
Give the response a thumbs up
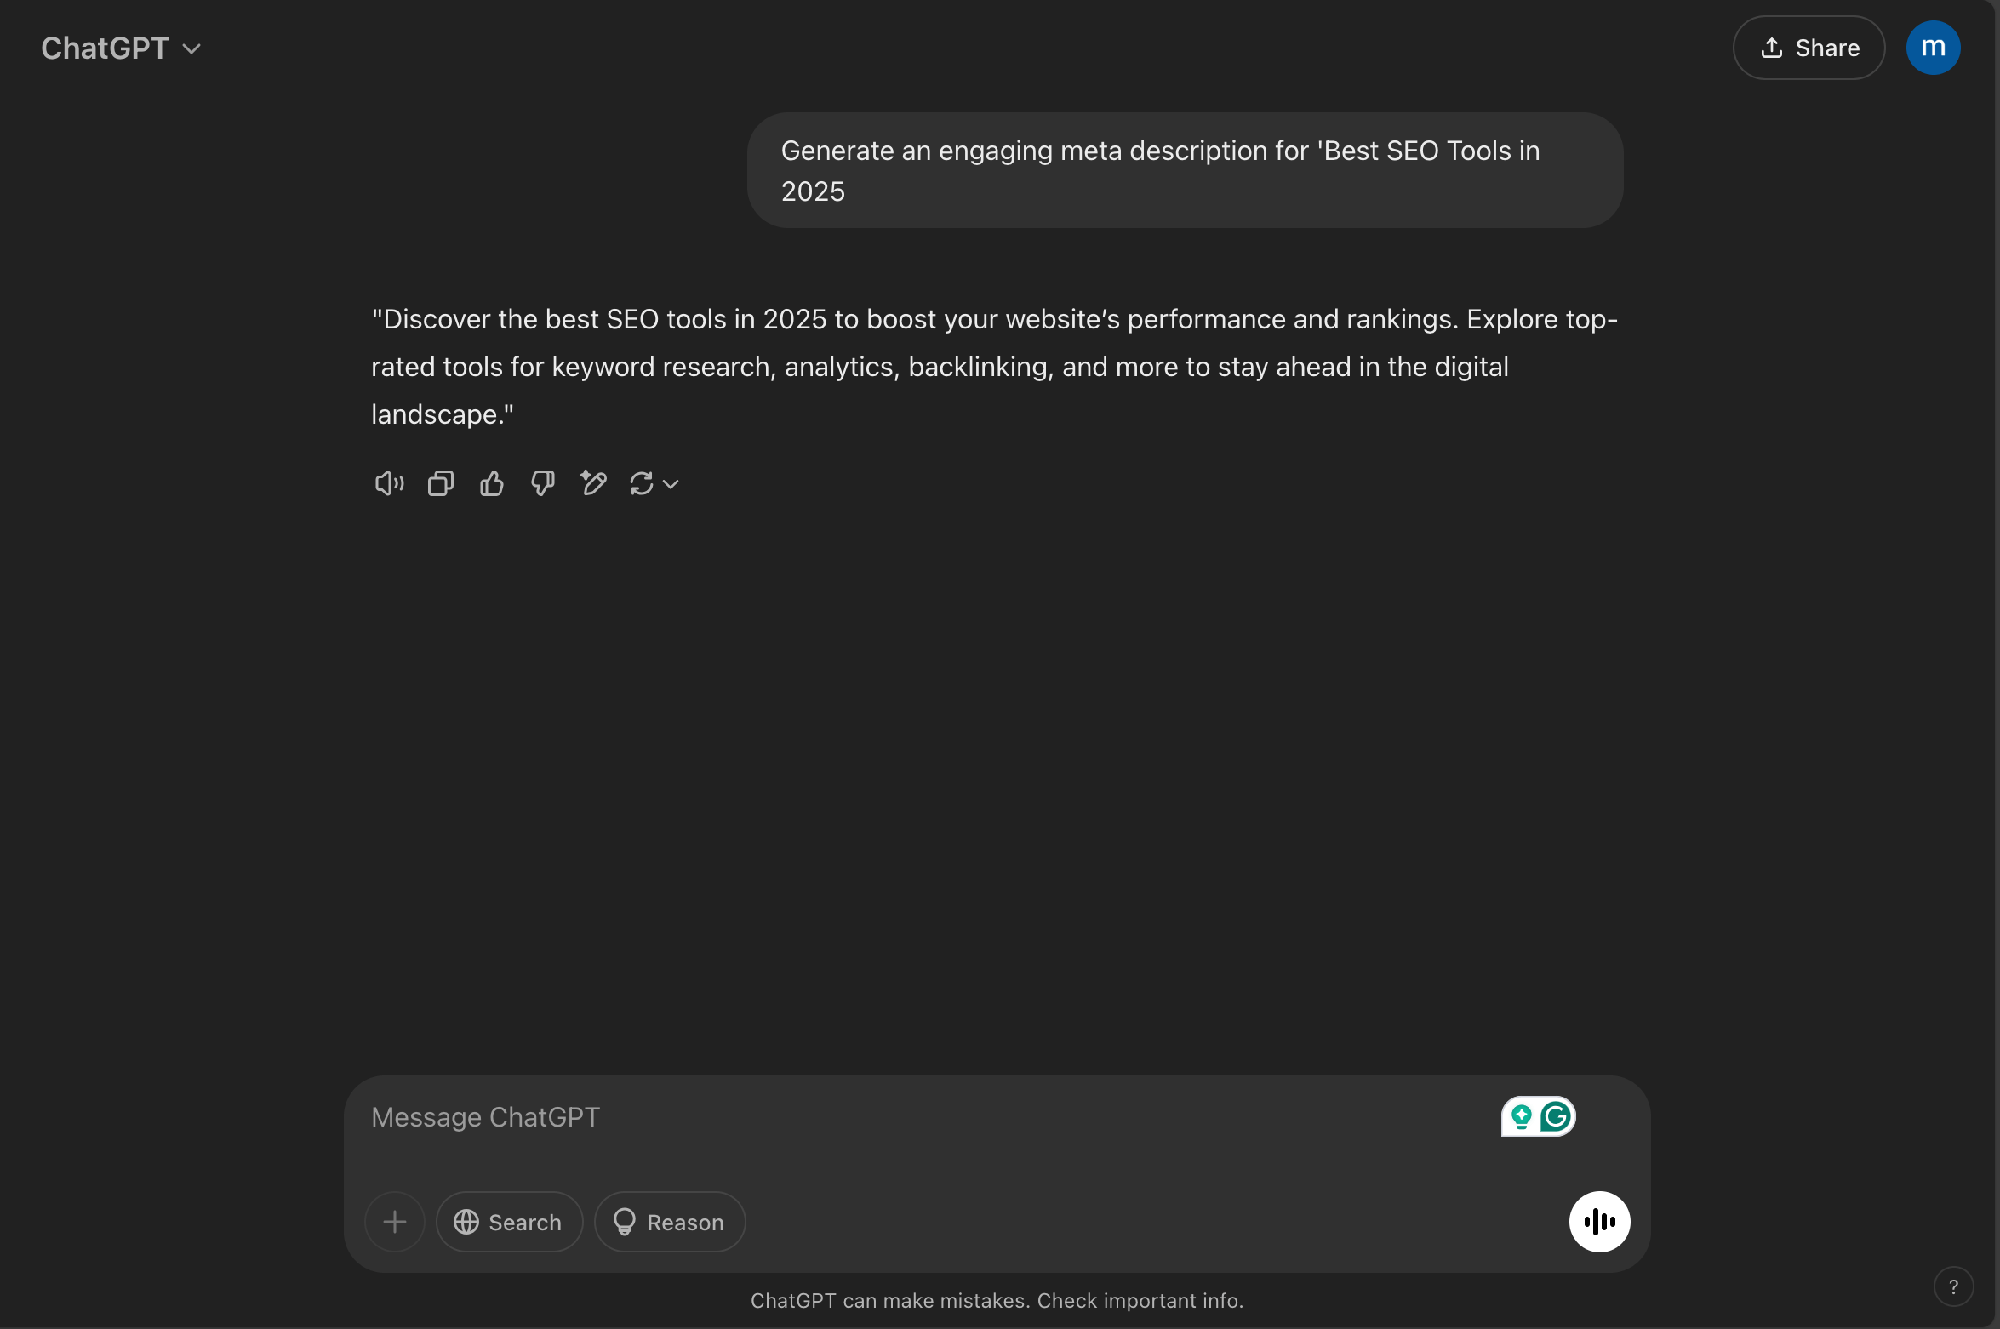click(491, 483)
